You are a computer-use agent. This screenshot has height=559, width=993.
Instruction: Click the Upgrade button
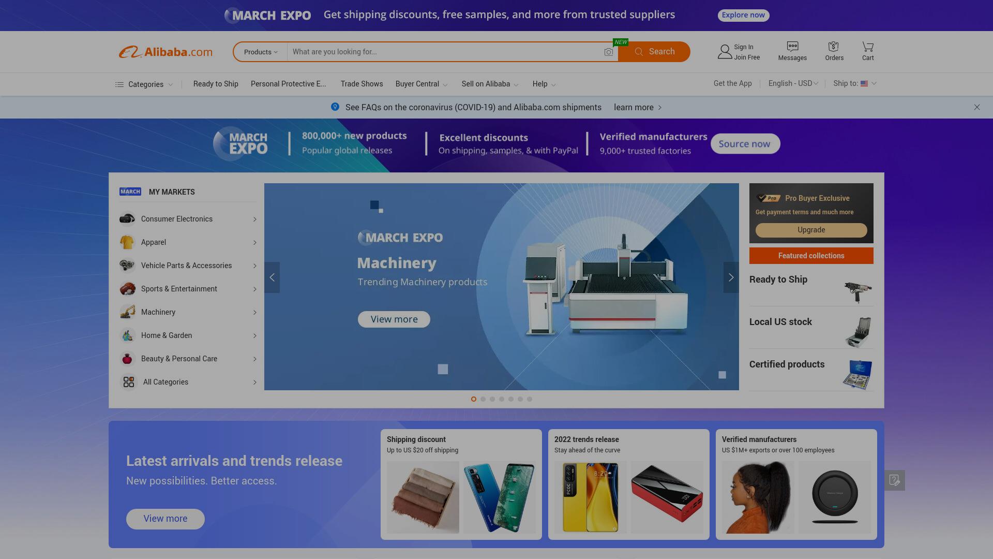[x=811, y=230]
